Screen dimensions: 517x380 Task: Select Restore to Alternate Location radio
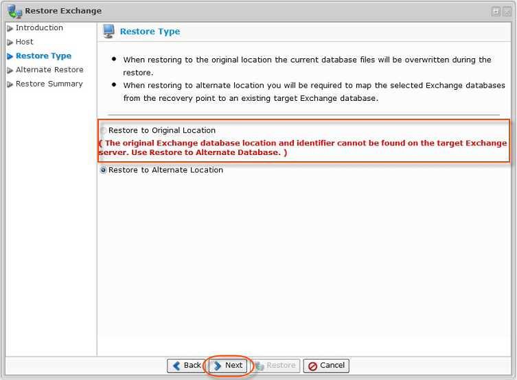104,170
